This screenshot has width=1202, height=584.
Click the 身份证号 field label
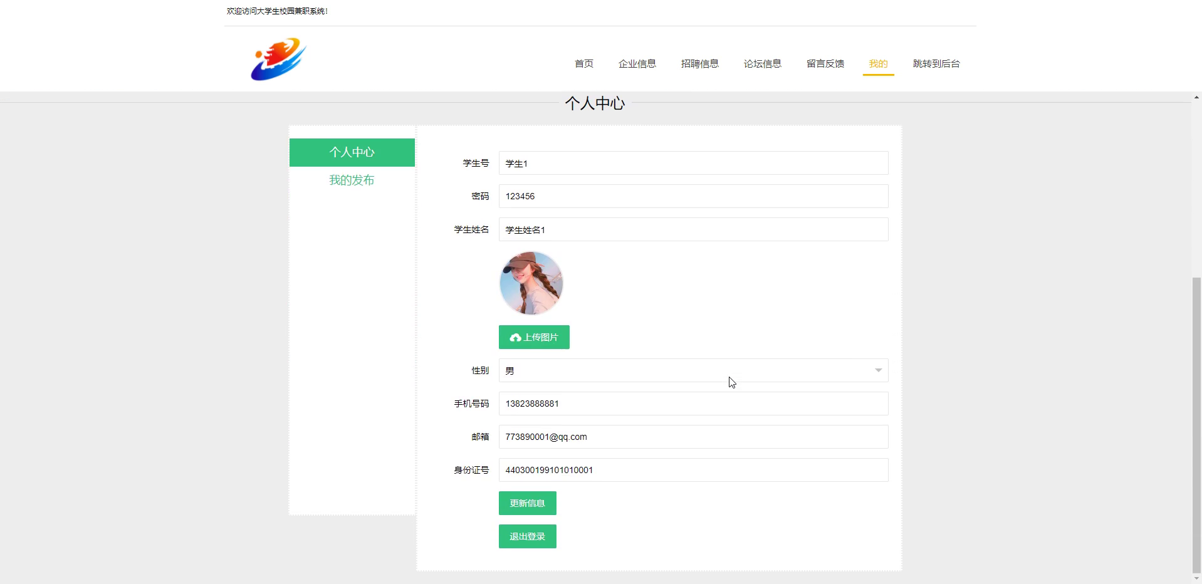click(471, 470)
